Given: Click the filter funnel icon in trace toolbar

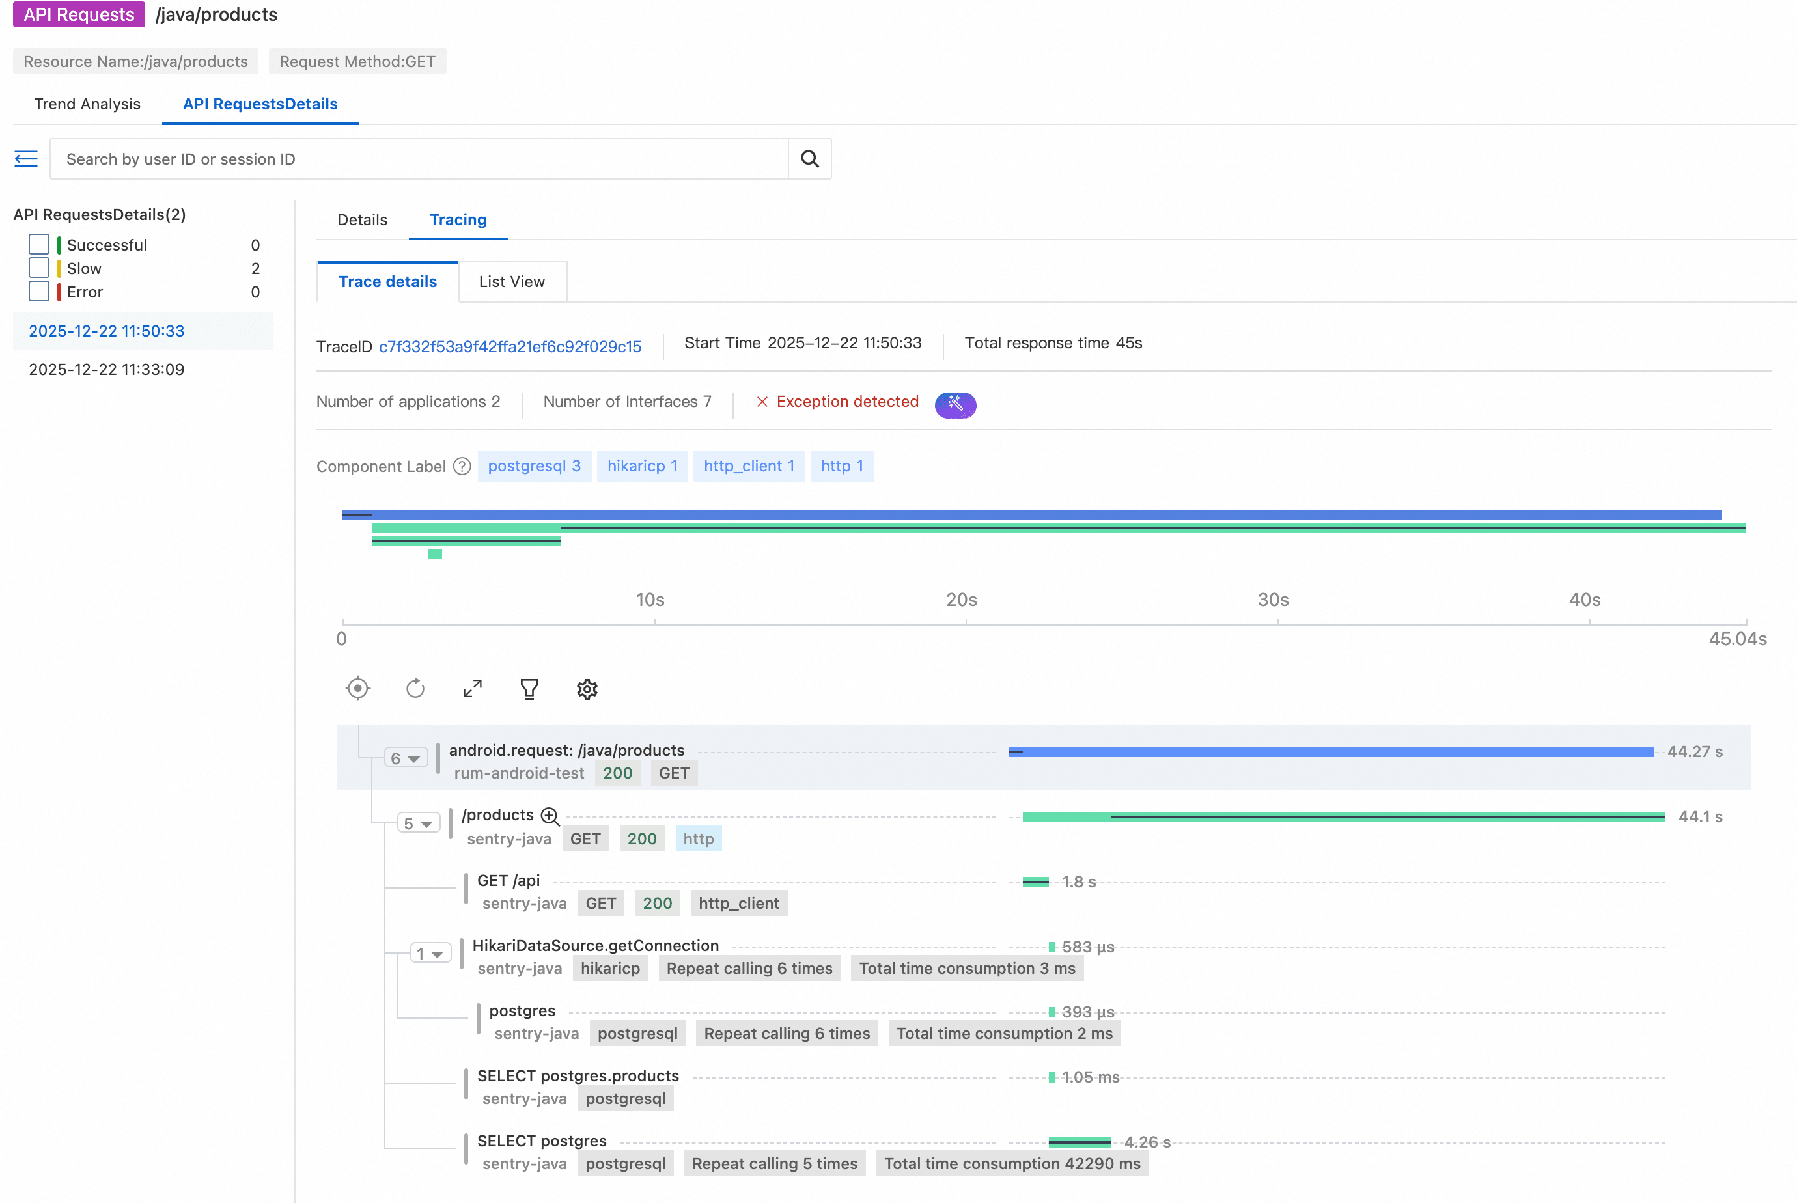Looking at the screenshot, I should 529,688.
